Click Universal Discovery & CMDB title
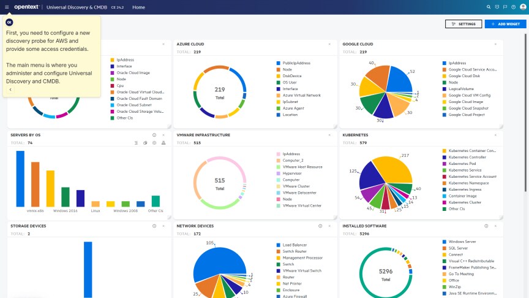 pos(77,7)
